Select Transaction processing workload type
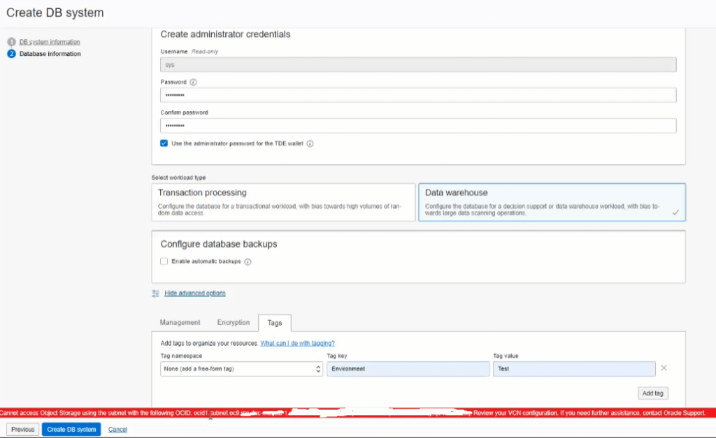716x438 pixels. tap(283, 202)
